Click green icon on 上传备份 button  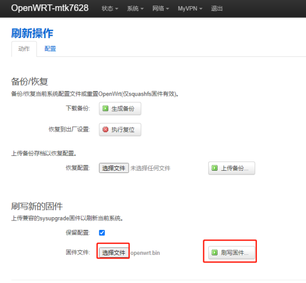[215, 168]
